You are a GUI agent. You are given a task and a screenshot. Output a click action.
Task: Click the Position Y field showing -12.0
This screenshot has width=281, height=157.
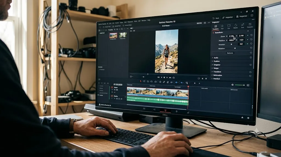[241, 40]
